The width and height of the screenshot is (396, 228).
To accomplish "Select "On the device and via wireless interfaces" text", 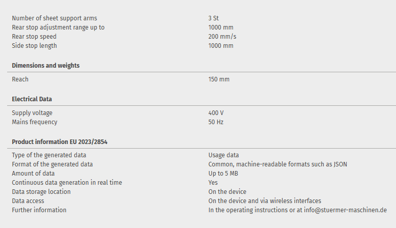I will coord(265,201).
